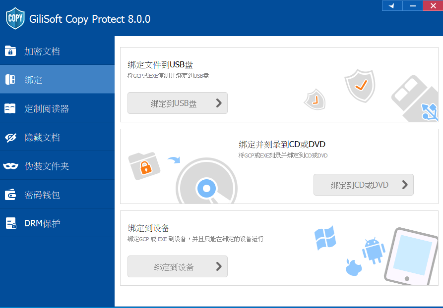Click the tablet device illustration
Viewport: 443px width, 308px height.
coord(411,257)
